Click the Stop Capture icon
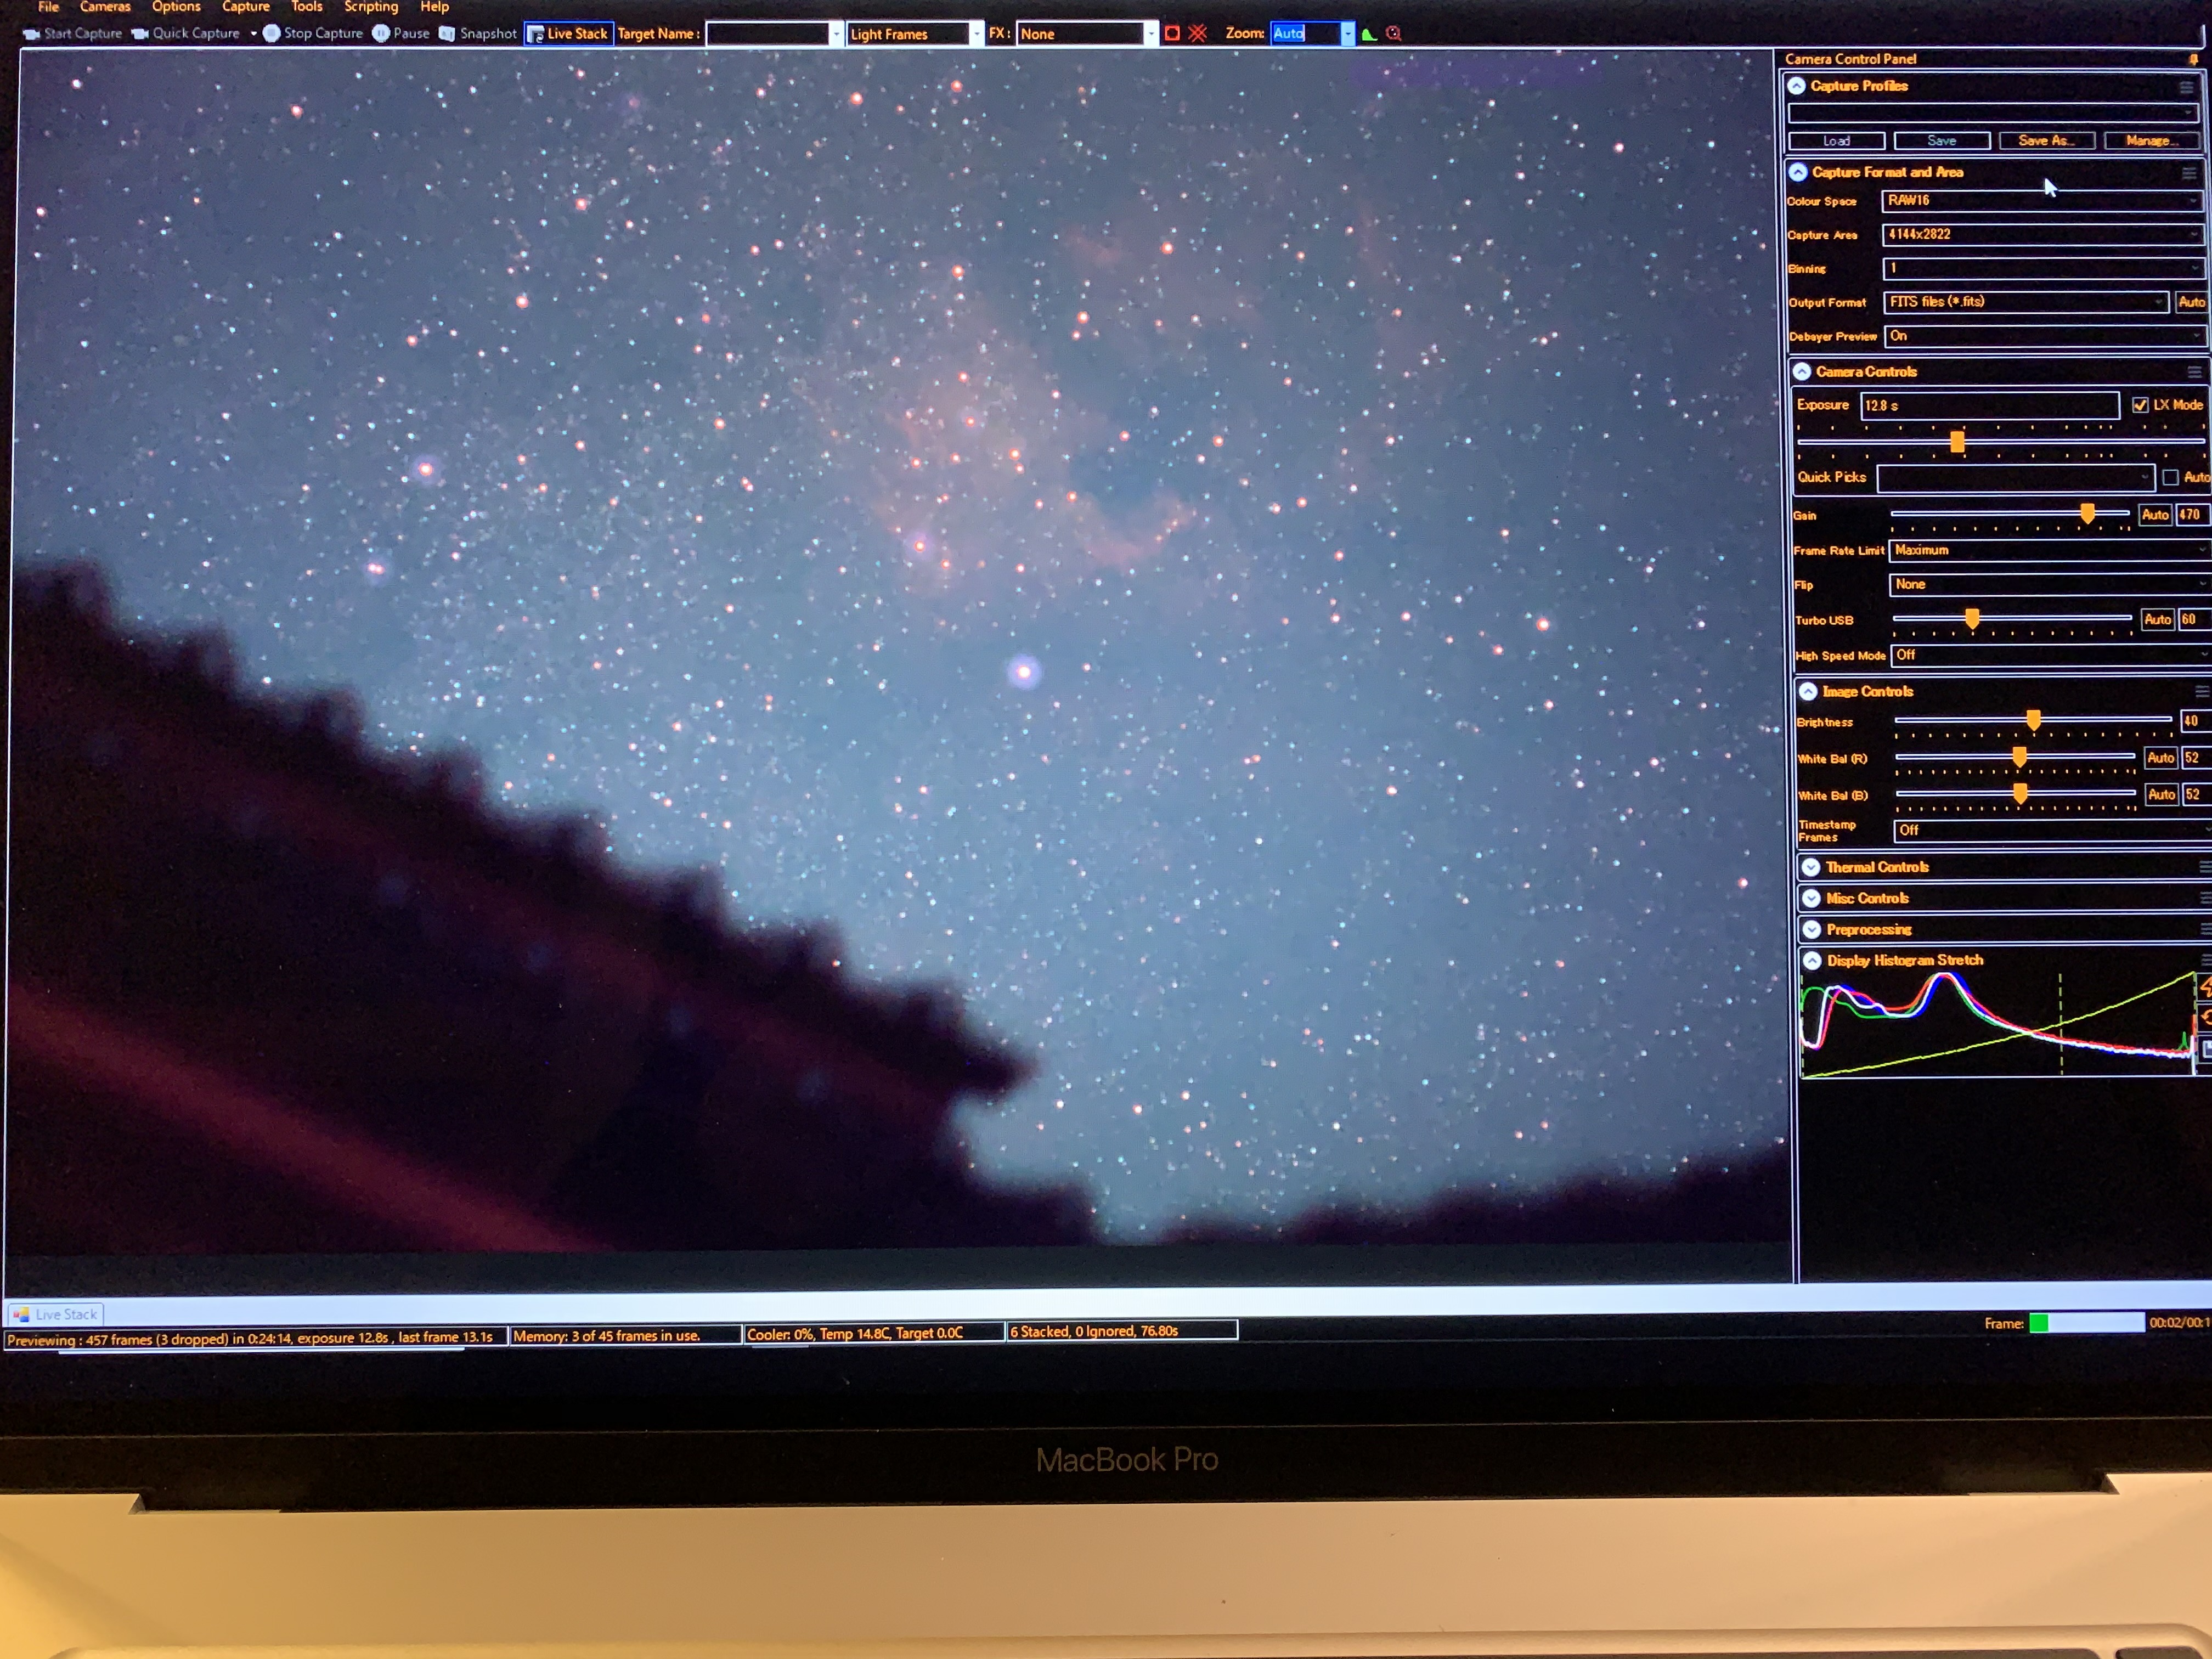2212x1659 pixels. tap(271, 33)
